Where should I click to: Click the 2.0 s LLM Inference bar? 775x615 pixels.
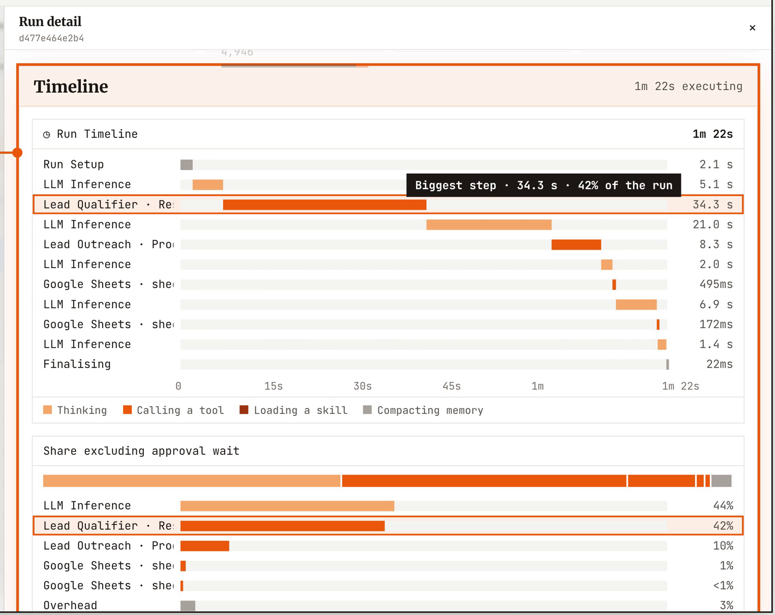point(606,265)
